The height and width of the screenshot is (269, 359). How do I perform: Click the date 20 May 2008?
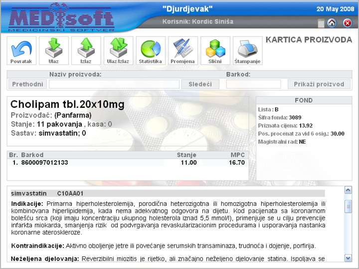click(x=335, y=9)
